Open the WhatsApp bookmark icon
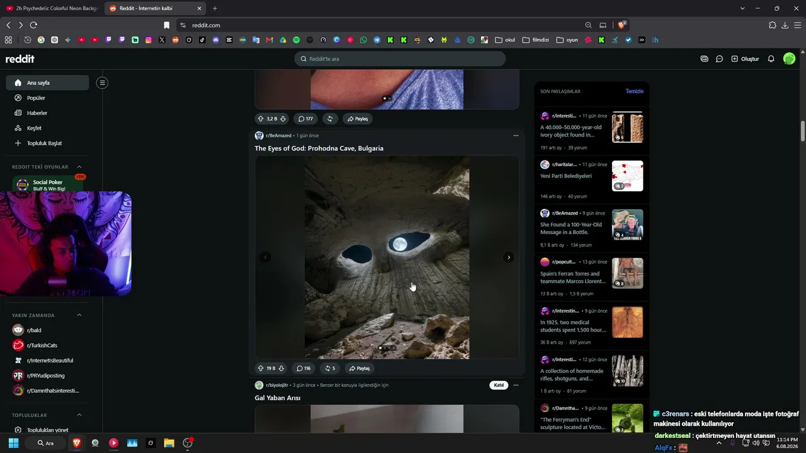Image resolution: width=806 pixels, height=453 pixels. 363,40
